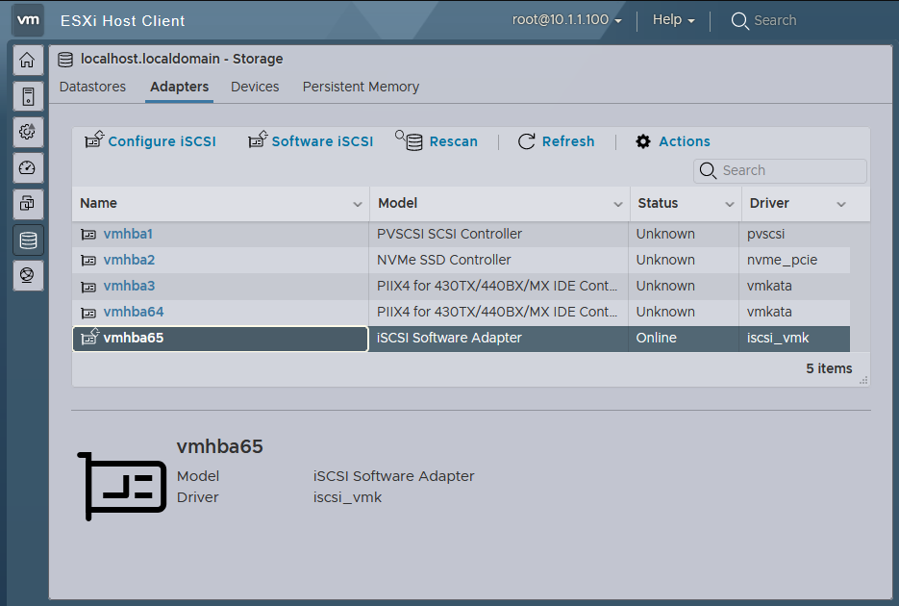The height and width of the screenshot is (606, 899).
Task: Focus the top bar Search field
Action: (x=775, y=20)
